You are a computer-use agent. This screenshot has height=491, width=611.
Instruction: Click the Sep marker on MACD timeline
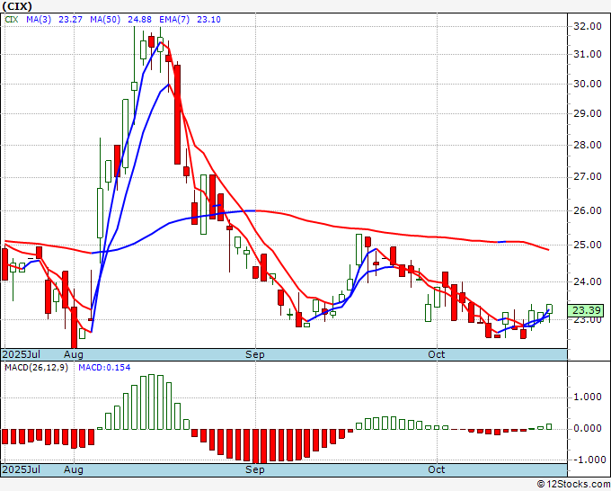click(256, 469)
